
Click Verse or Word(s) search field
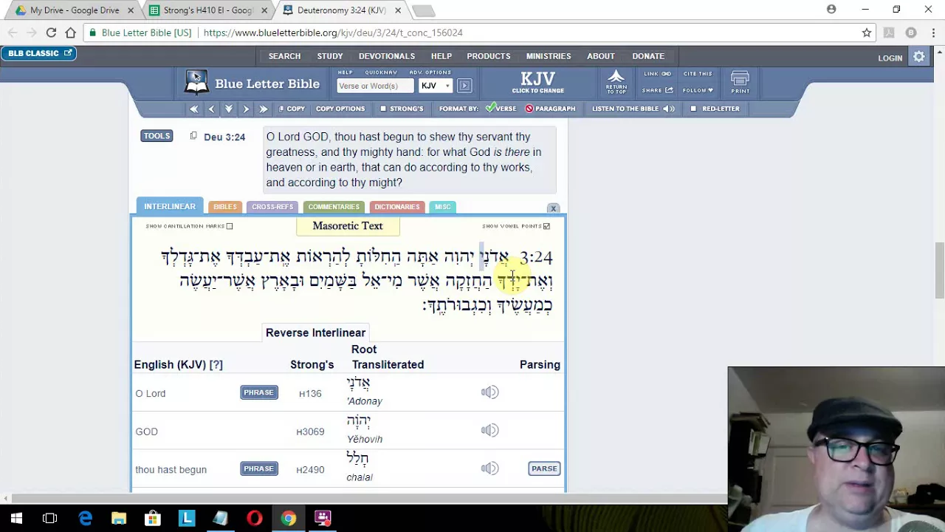coord(375,86)
